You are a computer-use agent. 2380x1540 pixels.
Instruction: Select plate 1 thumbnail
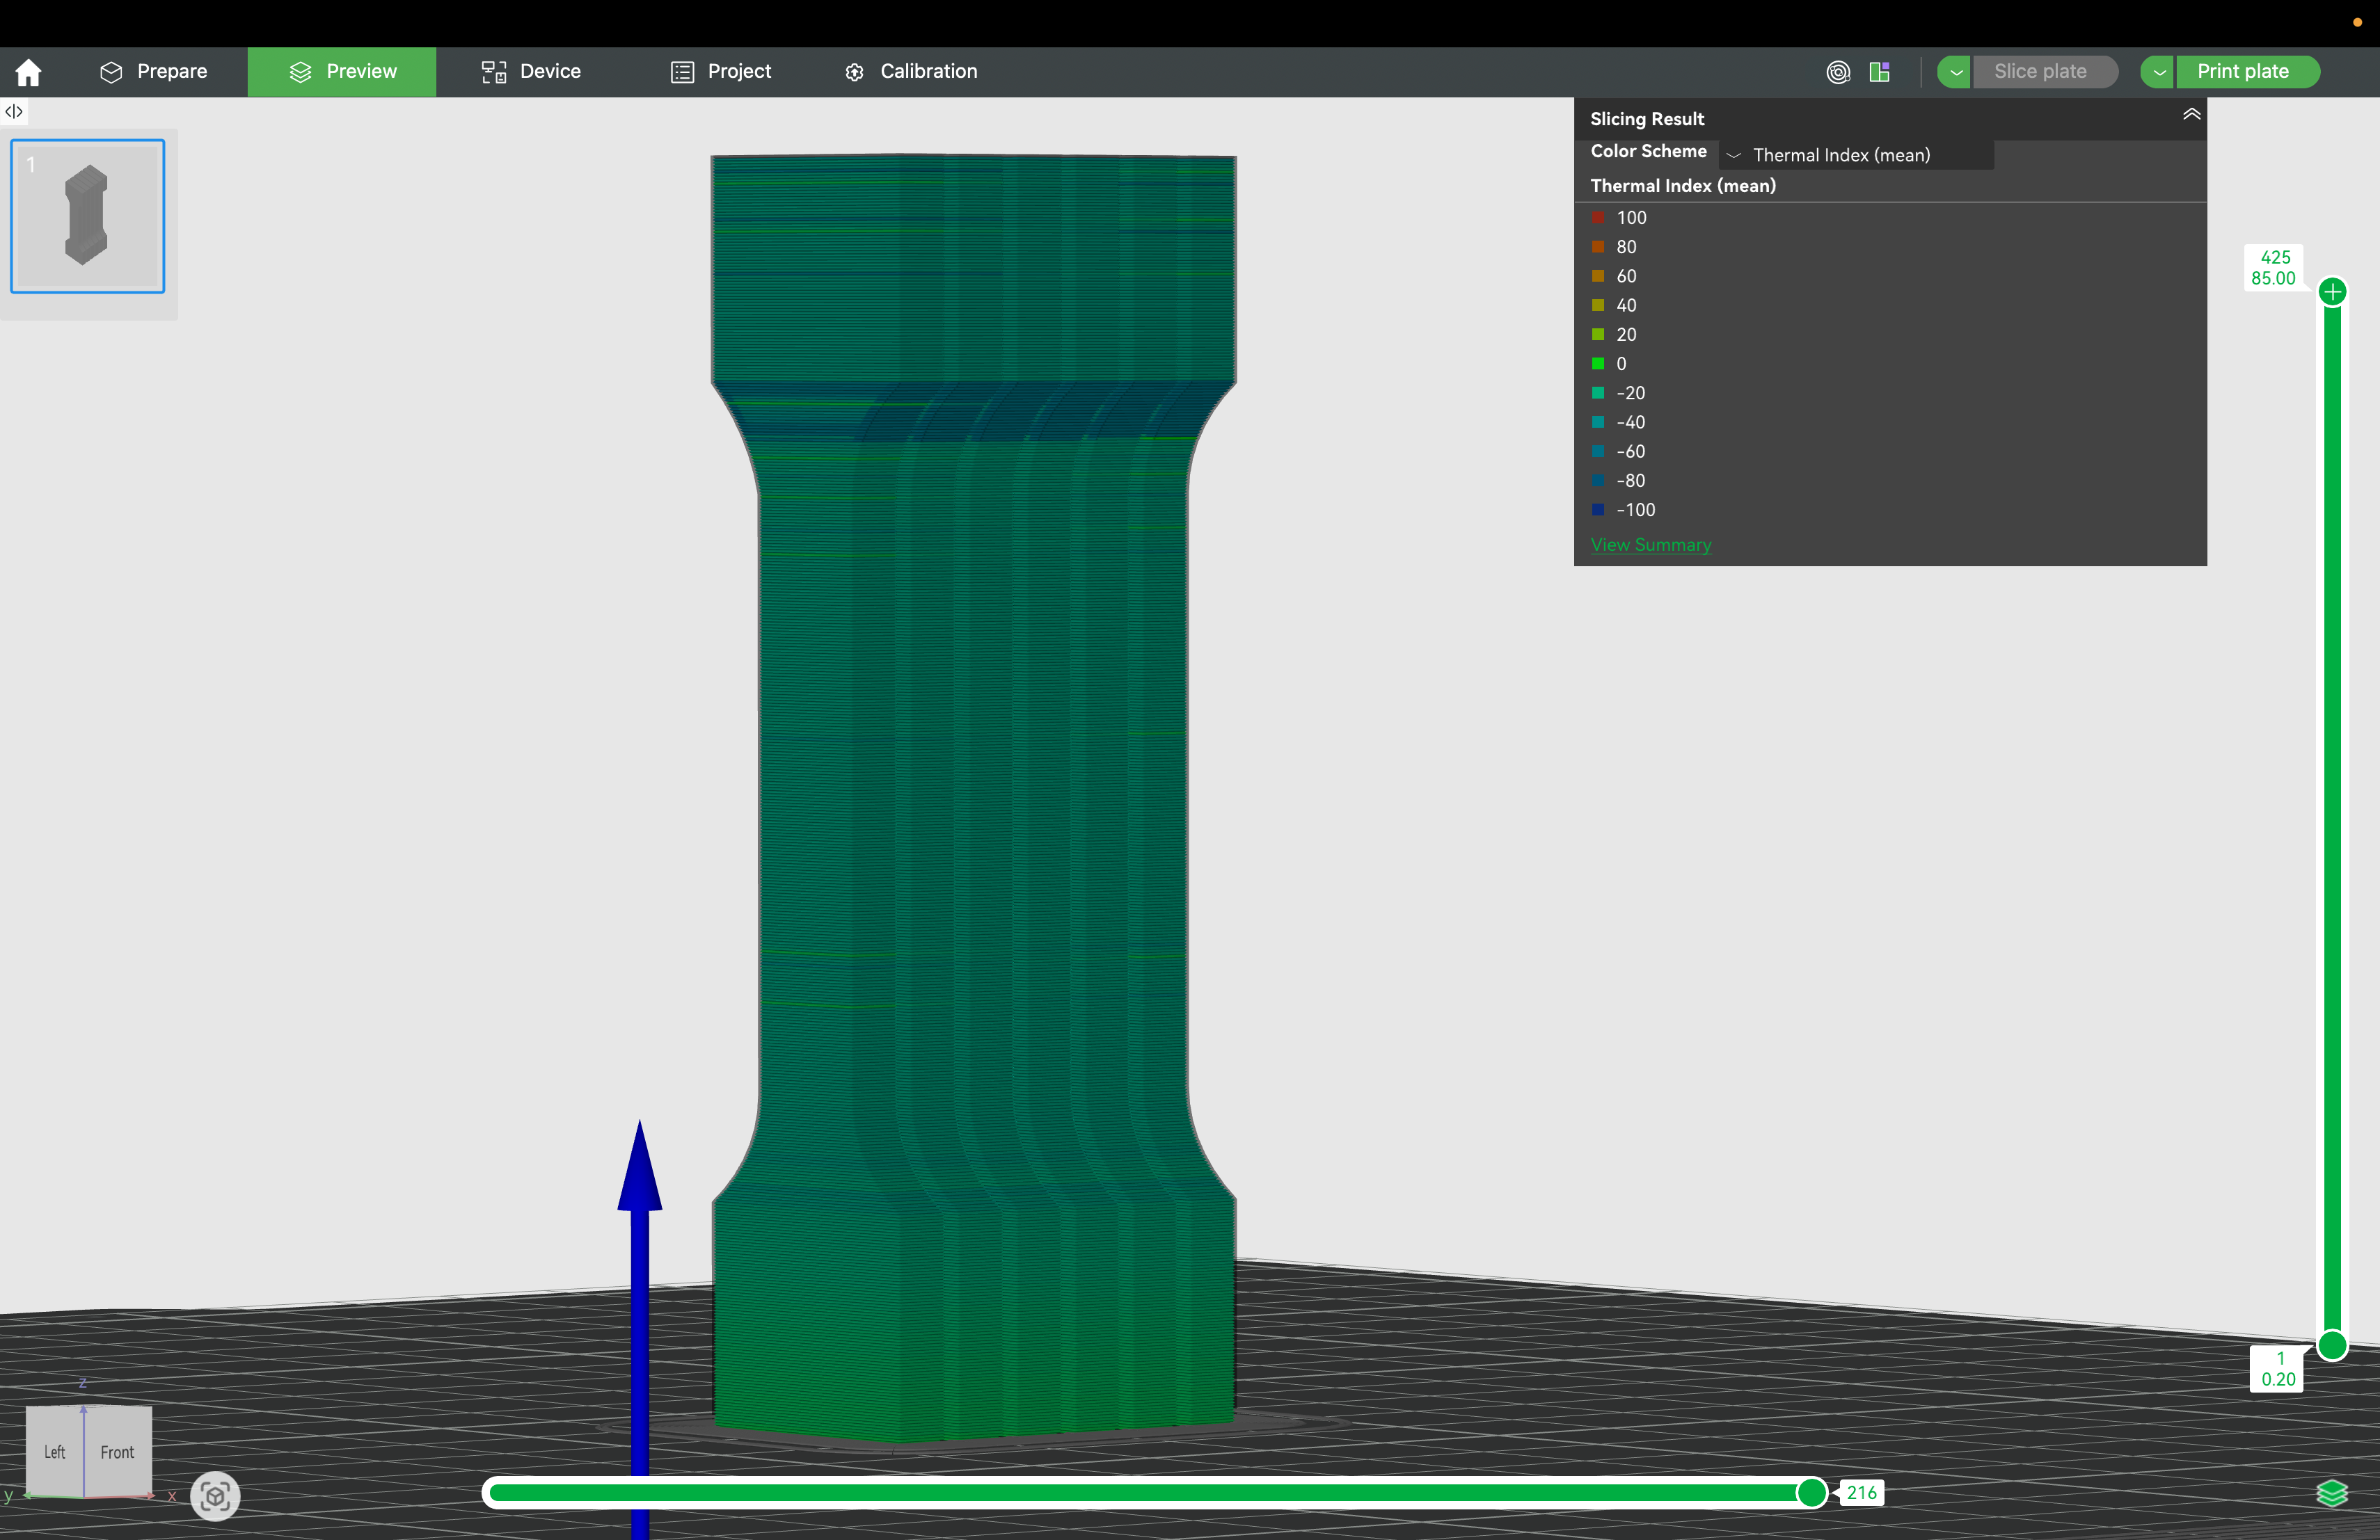tap(88, 216)
